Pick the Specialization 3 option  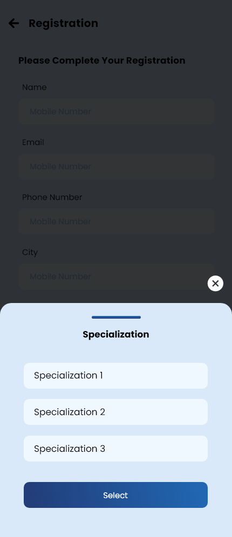[115, 449]
